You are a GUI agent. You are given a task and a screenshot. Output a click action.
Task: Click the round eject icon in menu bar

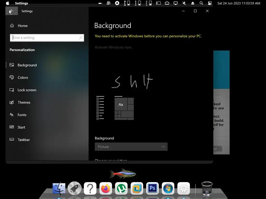(117, 3)
